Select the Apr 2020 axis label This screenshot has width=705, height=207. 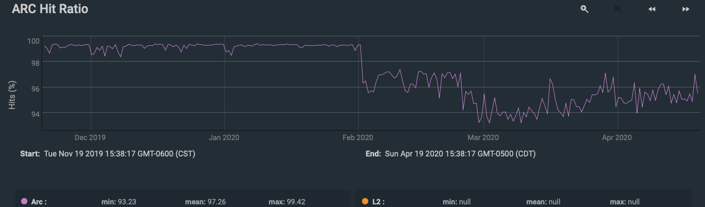[616, 138]
